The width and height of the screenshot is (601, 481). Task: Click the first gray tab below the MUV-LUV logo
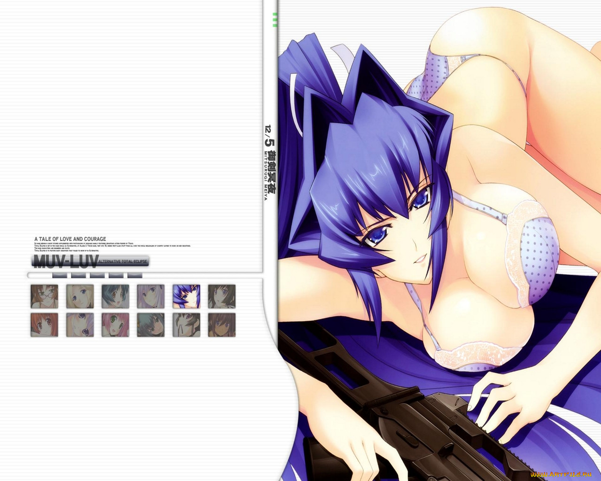click(60, 275)
